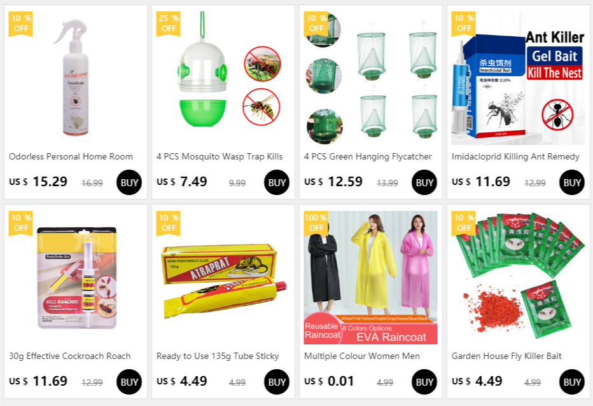593x406 pixels.
Task: Click BUY for the Multiple Colour raincoat
Action: click(424, 382)
